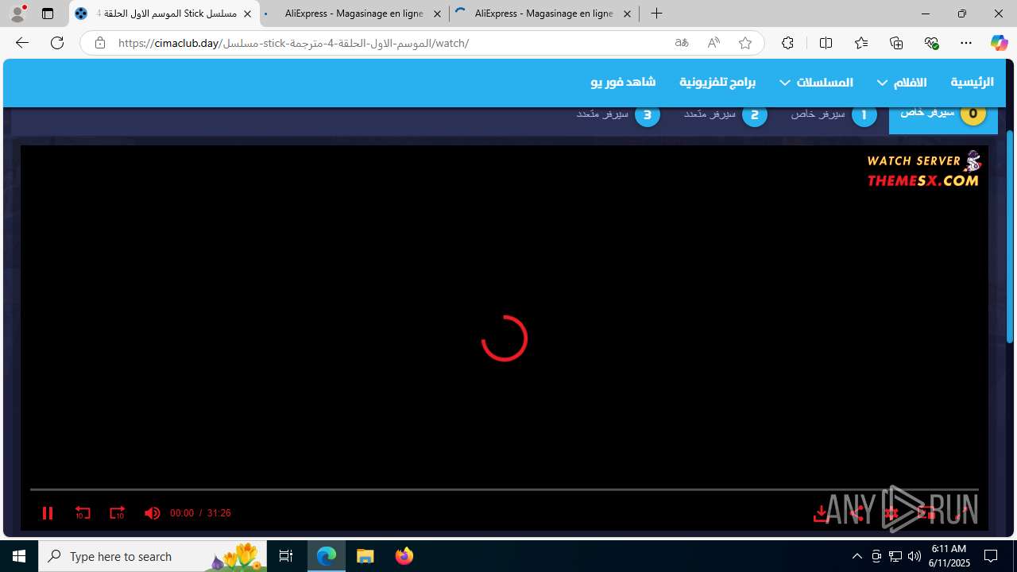
Task: Open File Explorer from taskbar
Action: tap(365, 556)
